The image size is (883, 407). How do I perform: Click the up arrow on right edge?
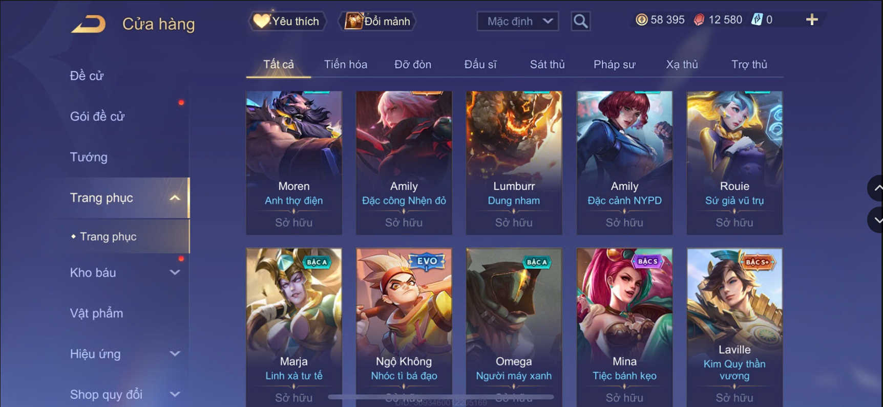[x=877, y=188]
